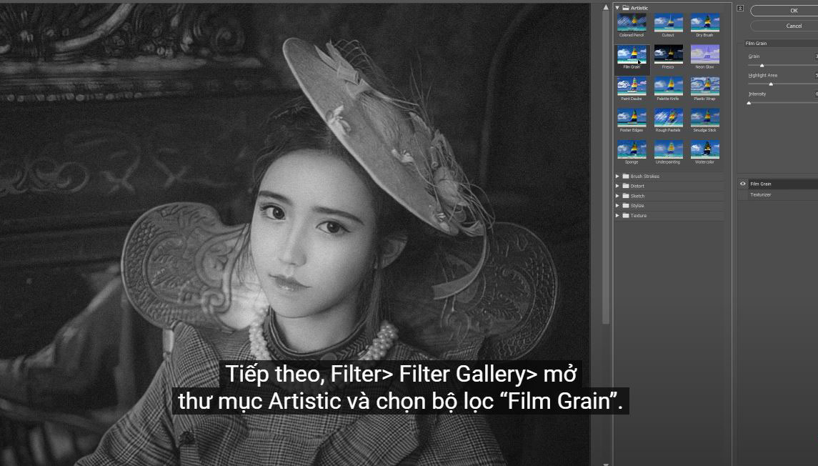The width and height of the screenshot is (818, 466).
Task: Confirm with the OK button
Action: click(784, 11)
